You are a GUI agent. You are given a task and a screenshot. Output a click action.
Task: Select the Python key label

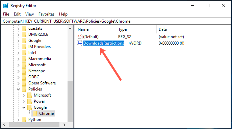pyautogui.click(x=35, y=120)
